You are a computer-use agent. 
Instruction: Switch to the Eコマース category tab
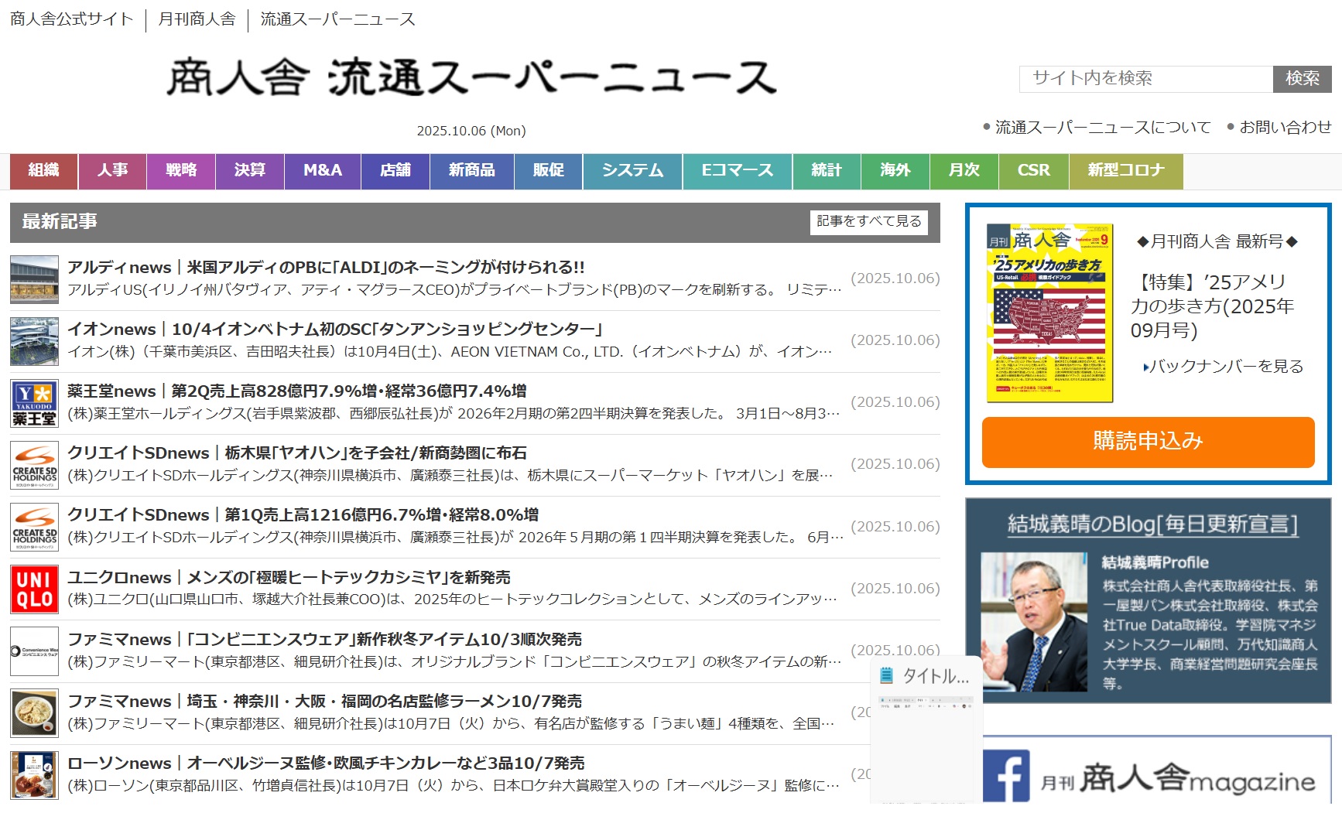(x=737, y=171)
